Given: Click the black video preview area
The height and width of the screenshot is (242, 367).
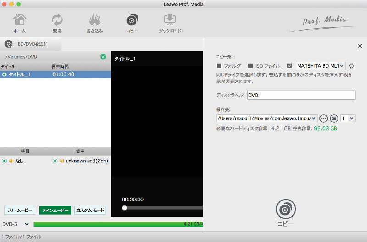Looking at the screenshot, I should tap(157, 121).
